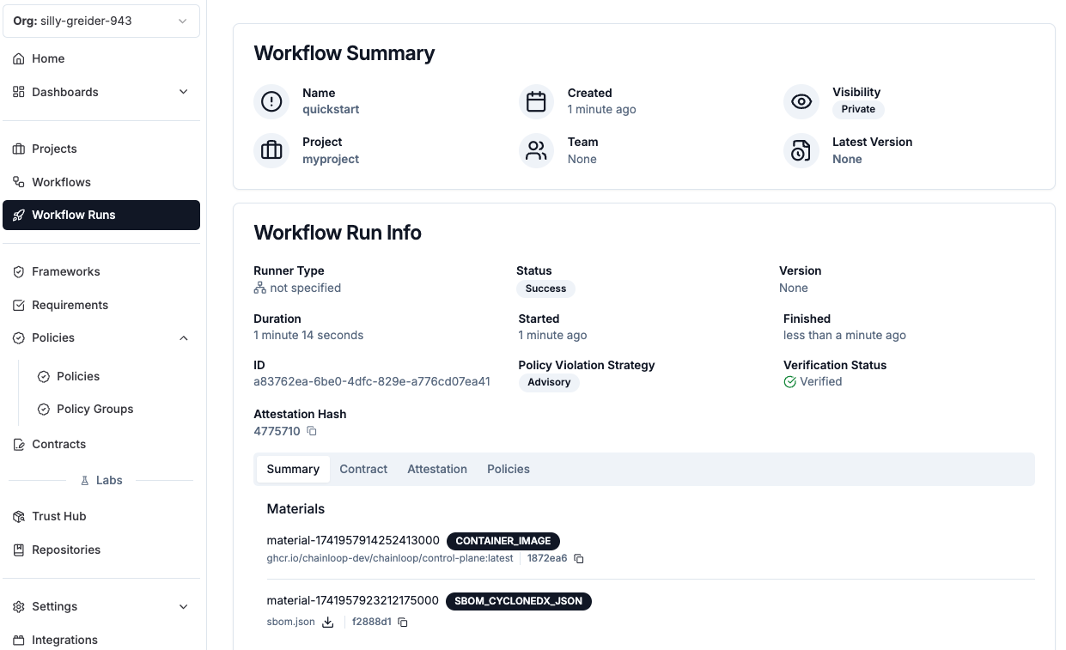The width and height of the screenshot is (1066, 650).
Task: Click the Latest Version None value
Action: point(847,159)
